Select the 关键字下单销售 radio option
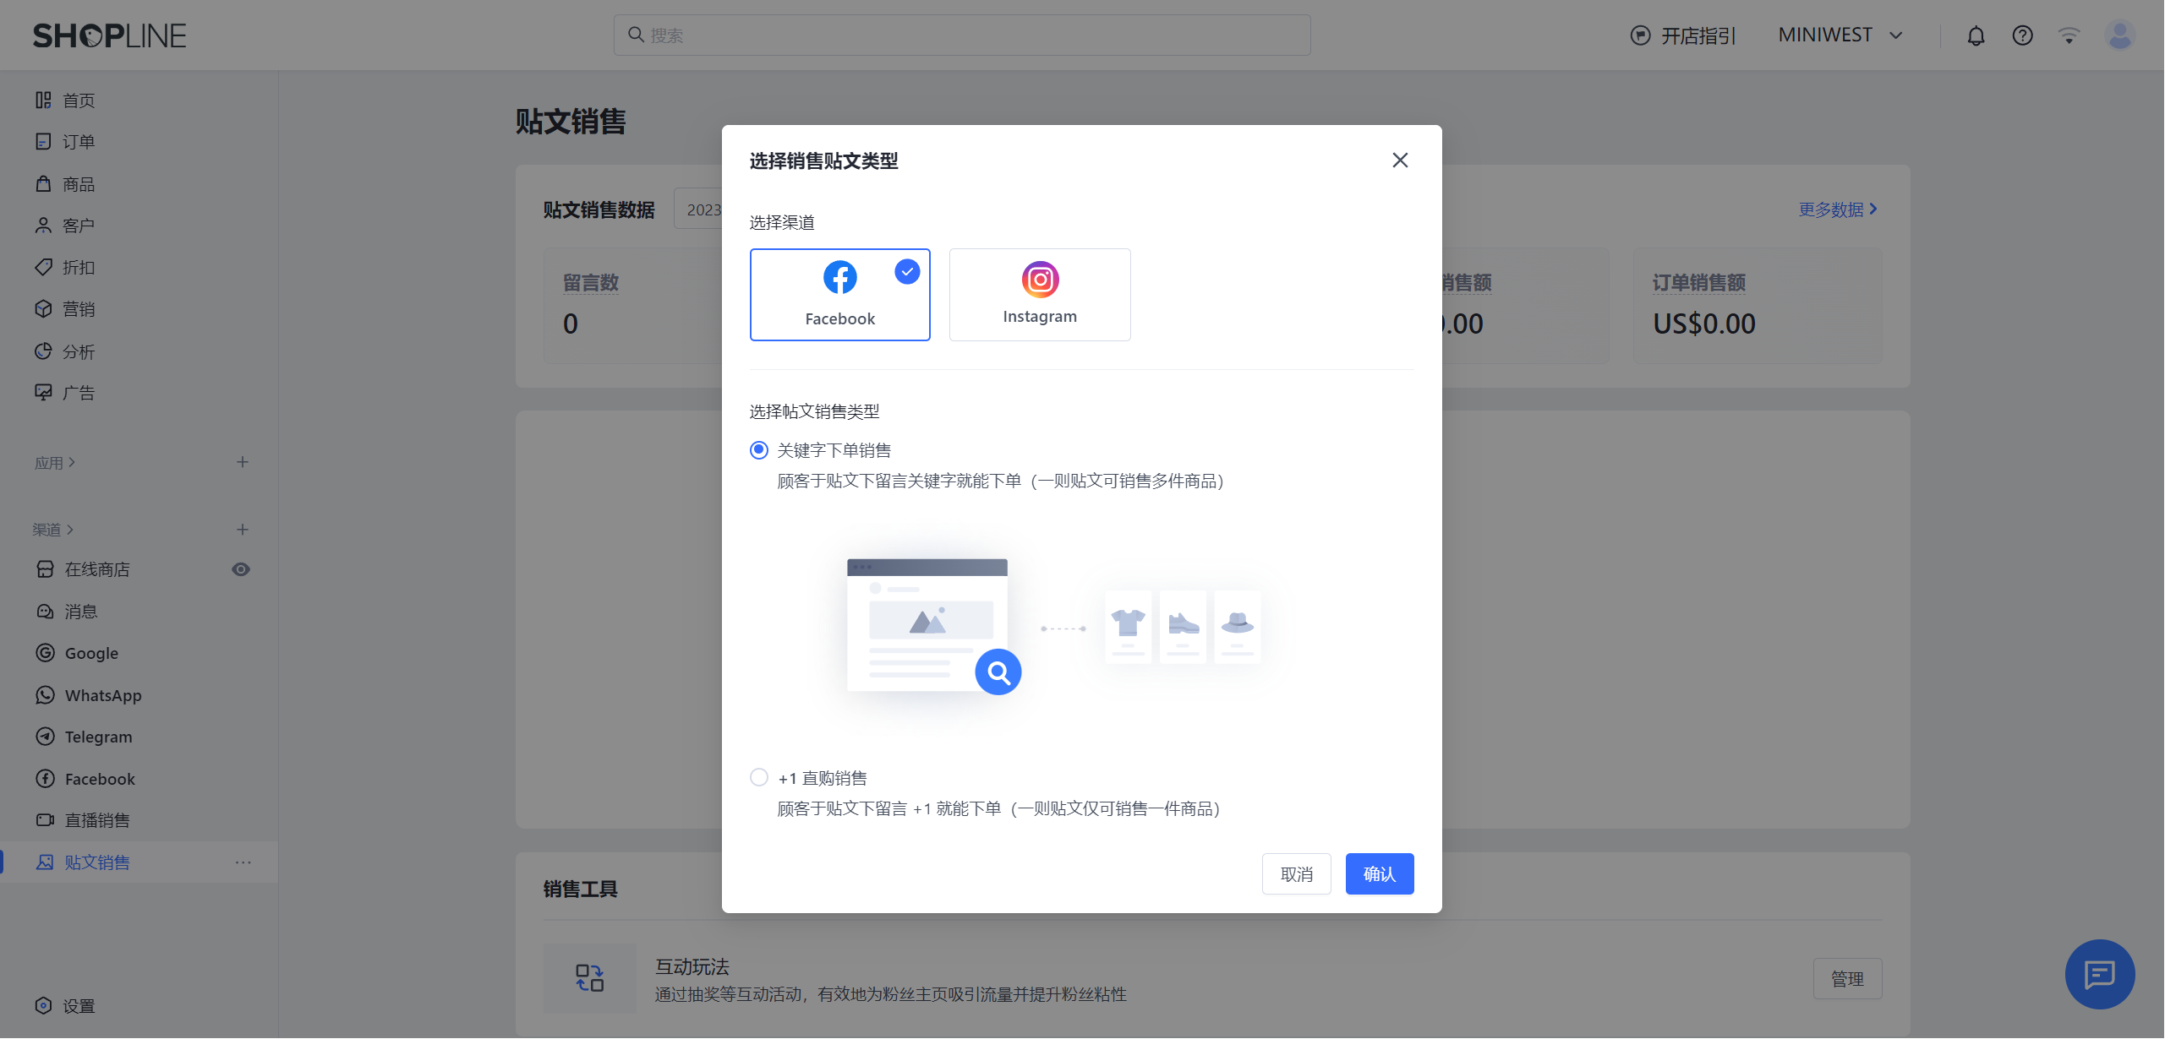The height and width of the screenshot is (1039, 2165). click(759, 449)
